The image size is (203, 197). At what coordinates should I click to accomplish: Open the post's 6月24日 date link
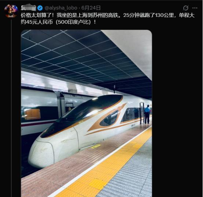point(91,8)
